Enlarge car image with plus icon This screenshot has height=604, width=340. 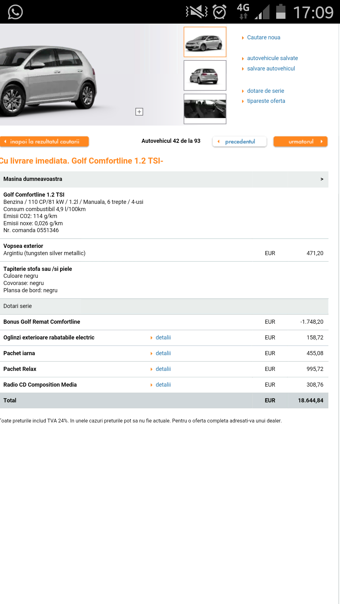(139, 112)
